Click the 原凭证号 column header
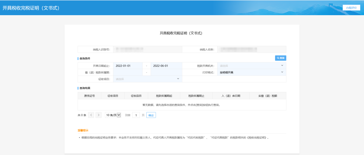The height and width of the screenshot is (155, 364). (x=89, y=96)
